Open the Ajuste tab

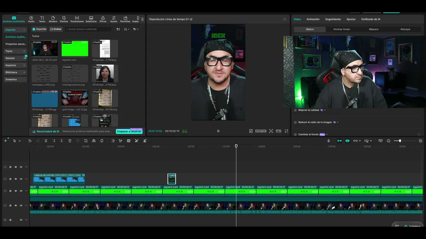pyautogui.click(x=114, y=19)
